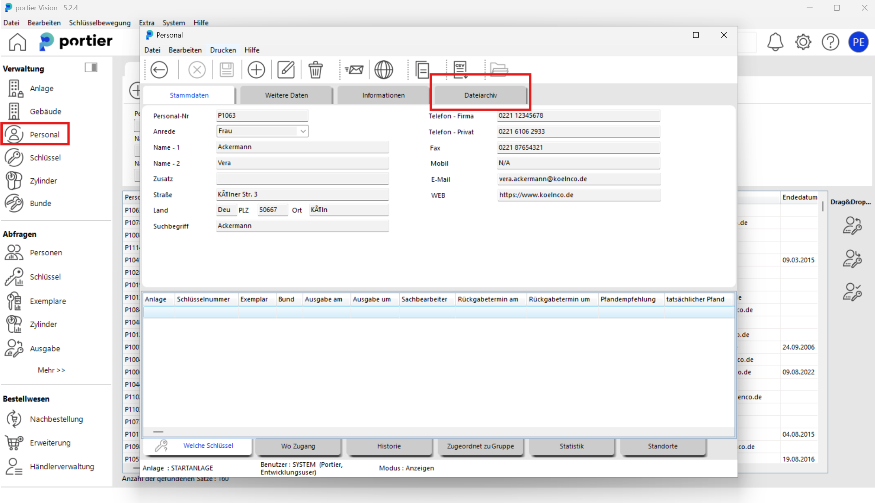Click the edit pencil toolbar icon
Screen dimensions: 875x503
click(286, 70)
